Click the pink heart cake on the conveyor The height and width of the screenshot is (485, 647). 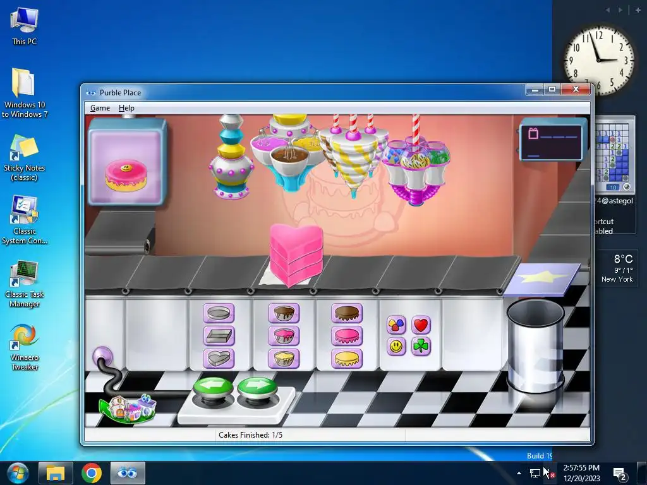tap(296, 254)
